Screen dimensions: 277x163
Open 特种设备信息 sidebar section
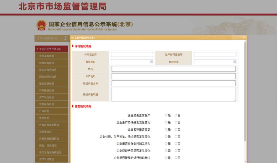tap(51, 63)
